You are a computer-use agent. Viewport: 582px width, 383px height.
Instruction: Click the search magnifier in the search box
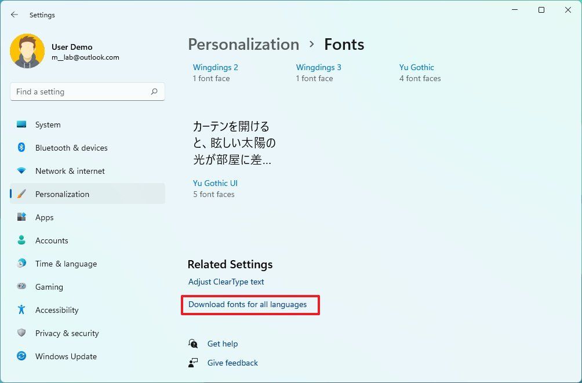point(155,92)
